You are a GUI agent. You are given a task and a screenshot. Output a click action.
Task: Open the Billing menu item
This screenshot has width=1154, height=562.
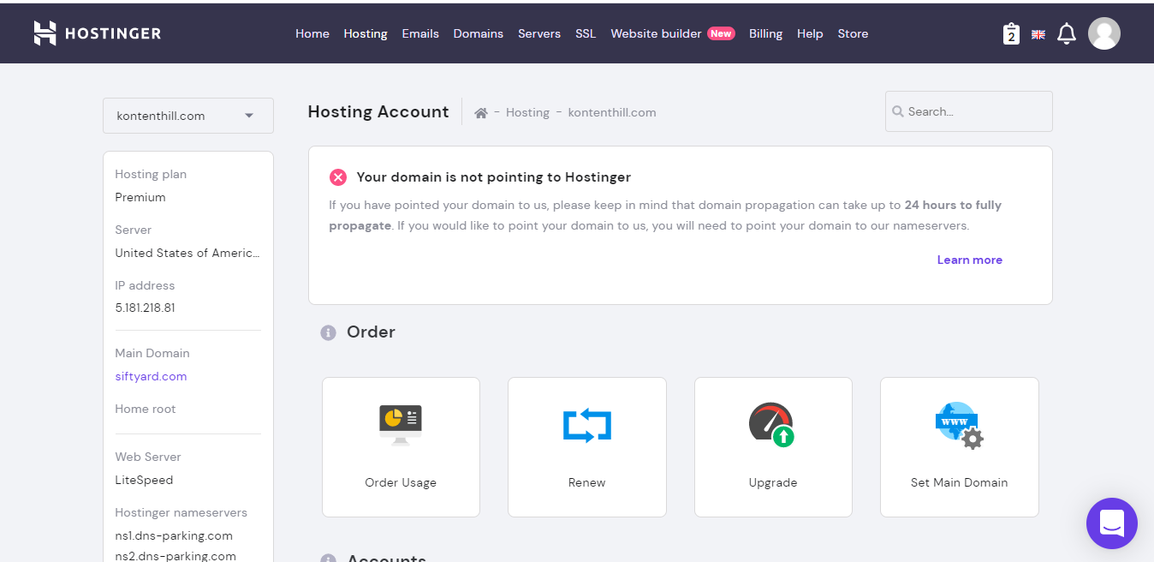765,33
